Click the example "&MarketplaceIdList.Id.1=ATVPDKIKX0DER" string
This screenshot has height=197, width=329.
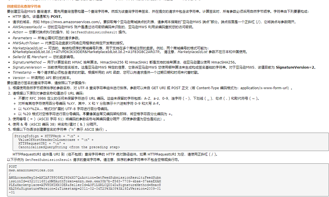click(49, 52)
